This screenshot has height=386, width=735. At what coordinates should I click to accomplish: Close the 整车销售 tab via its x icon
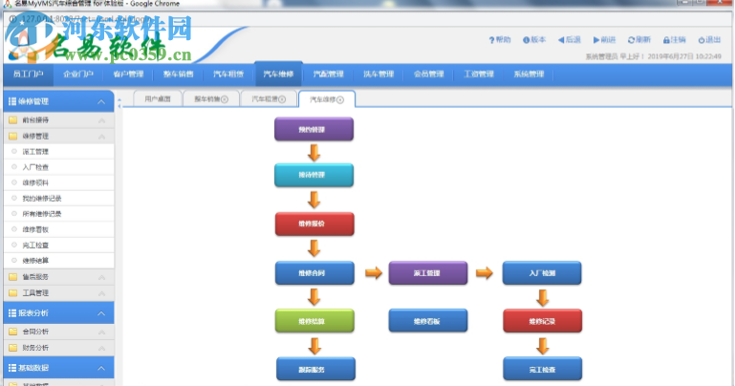pos(225,99)
